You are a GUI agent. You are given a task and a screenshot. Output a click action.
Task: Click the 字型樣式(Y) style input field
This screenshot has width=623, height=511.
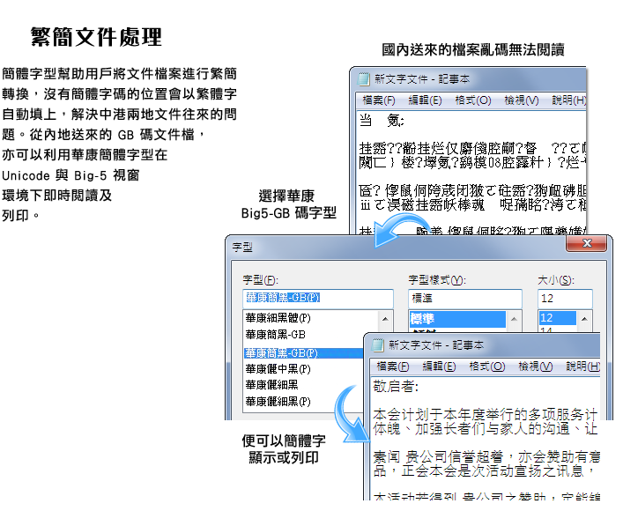pyautogui.click(x=465, y=299)
